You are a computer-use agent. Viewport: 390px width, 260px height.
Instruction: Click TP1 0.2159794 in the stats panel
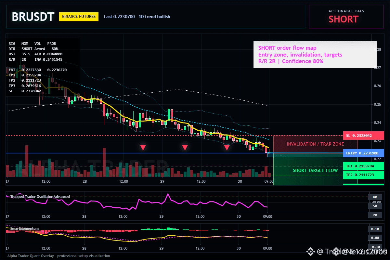coord(25,75)
